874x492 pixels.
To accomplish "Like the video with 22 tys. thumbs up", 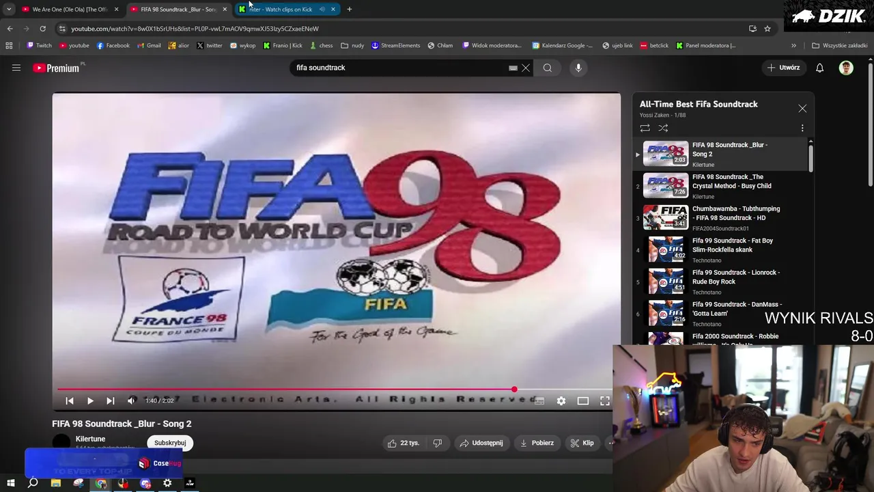I will (403, 443).
